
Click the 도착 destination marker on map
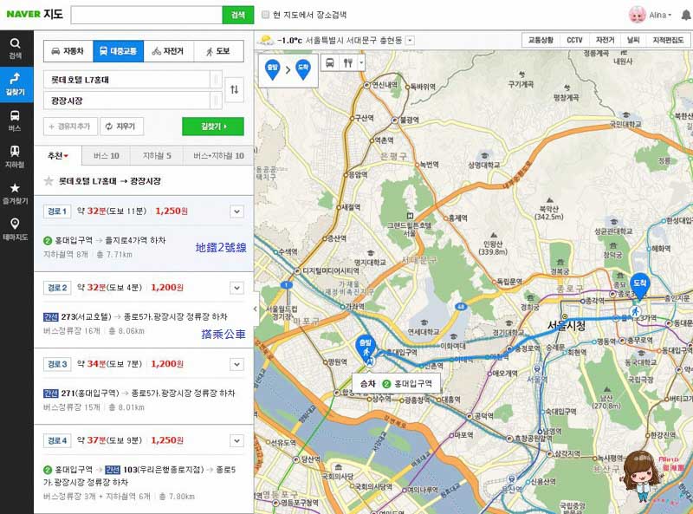[639, 285]
